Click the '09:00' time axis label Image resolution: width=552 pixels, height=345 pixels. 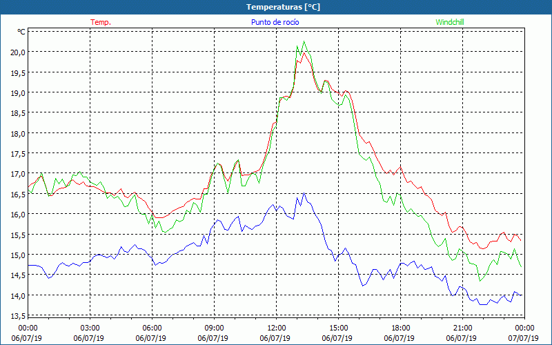[214, 328]
